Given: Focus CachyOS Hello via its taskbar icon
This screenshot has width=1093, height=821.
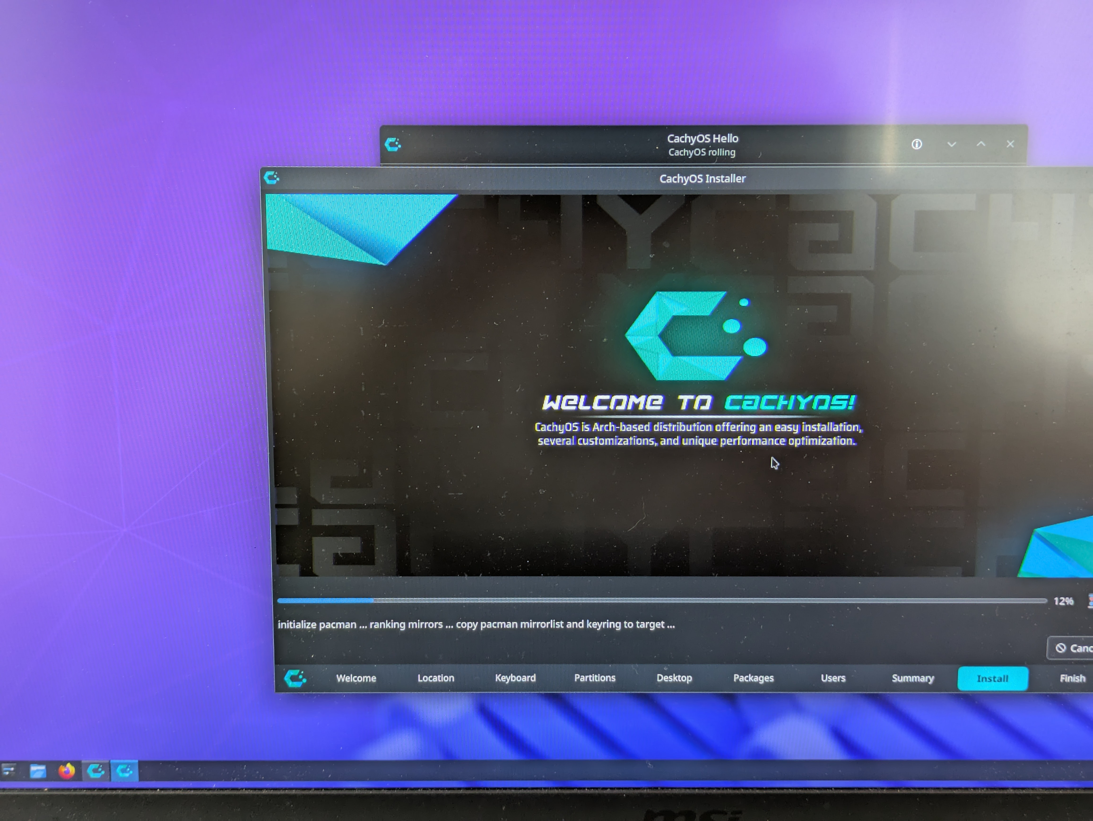Looking at the screenshot, I should (96, 771).
